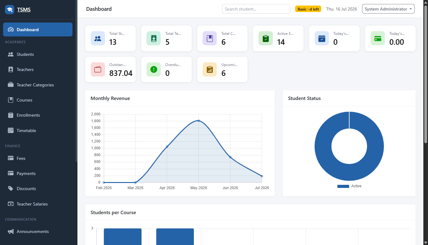The height and width of the screenshot is (245, 428).
Task: Click the Upcoming clipboard chart icon
Action: point(210,69)
